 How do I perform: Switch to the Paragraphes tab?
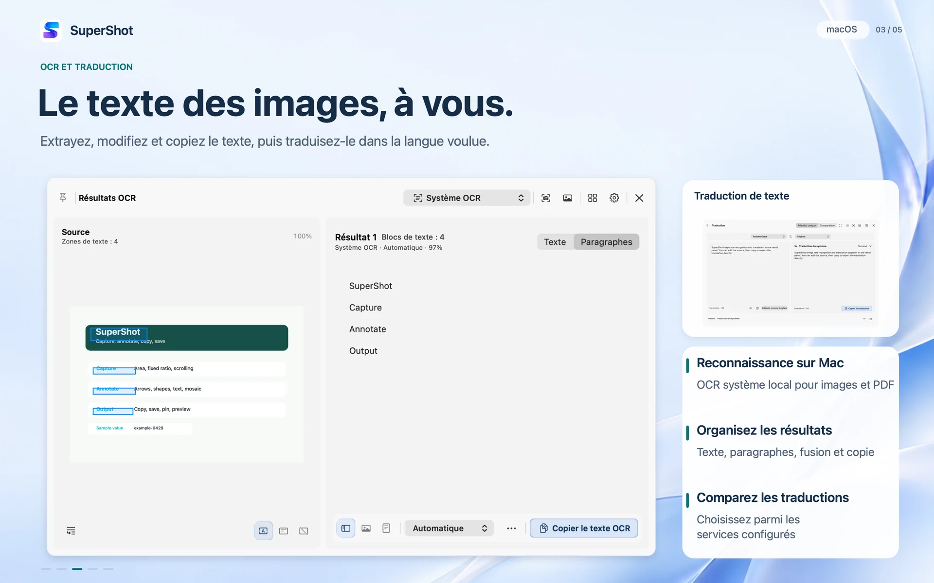coord(606,242)
